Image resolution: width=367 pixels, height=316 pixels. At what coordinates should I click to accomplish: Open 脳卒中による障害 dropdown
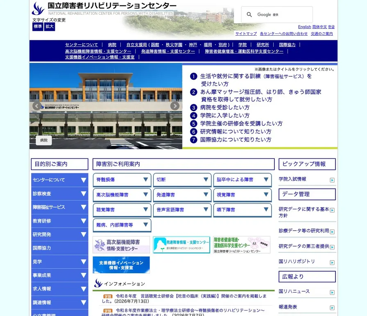coord(242,180)
